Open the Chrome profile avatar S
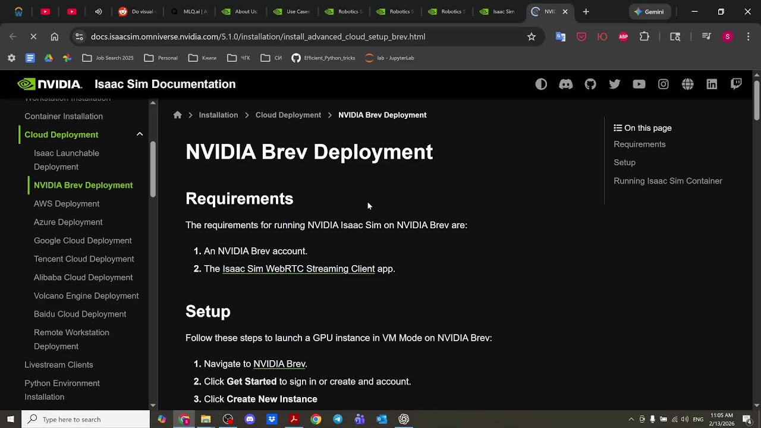 click(728, 37)
